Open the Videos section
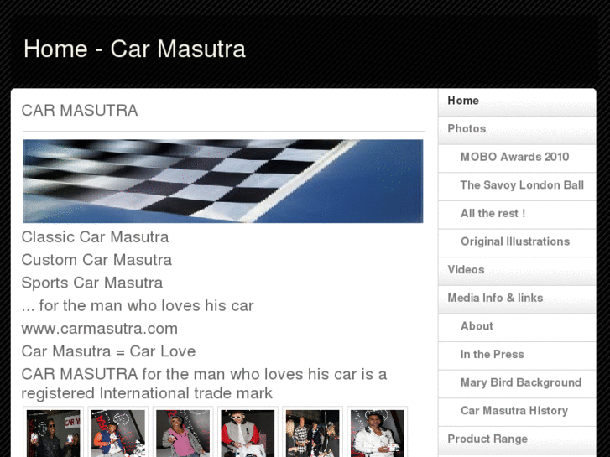Viewport: 610px width, 457px height. [517, 271]
